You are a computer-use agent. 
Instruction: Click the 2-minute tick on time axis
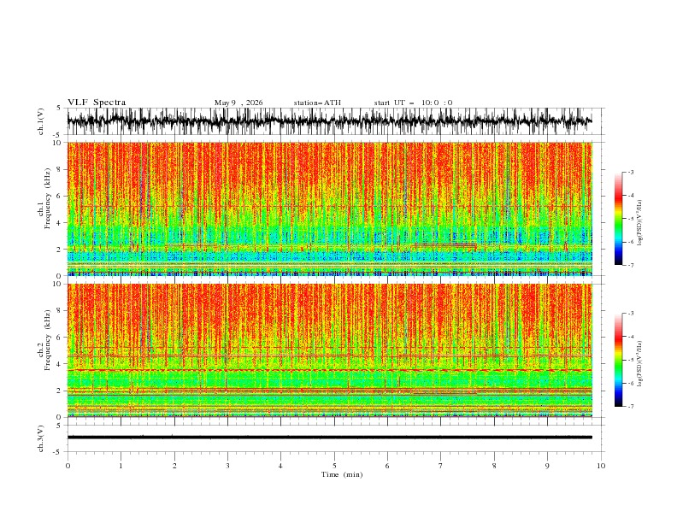(174, 466)
